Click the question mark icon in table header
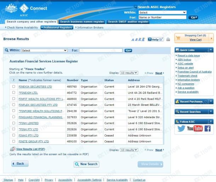Viewport: 216px width, 182px height. tap(13, 80)
